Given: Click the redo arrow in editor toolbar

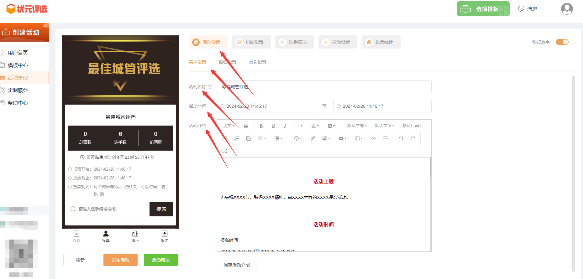Looking at the screenshot, I should 413,138.
